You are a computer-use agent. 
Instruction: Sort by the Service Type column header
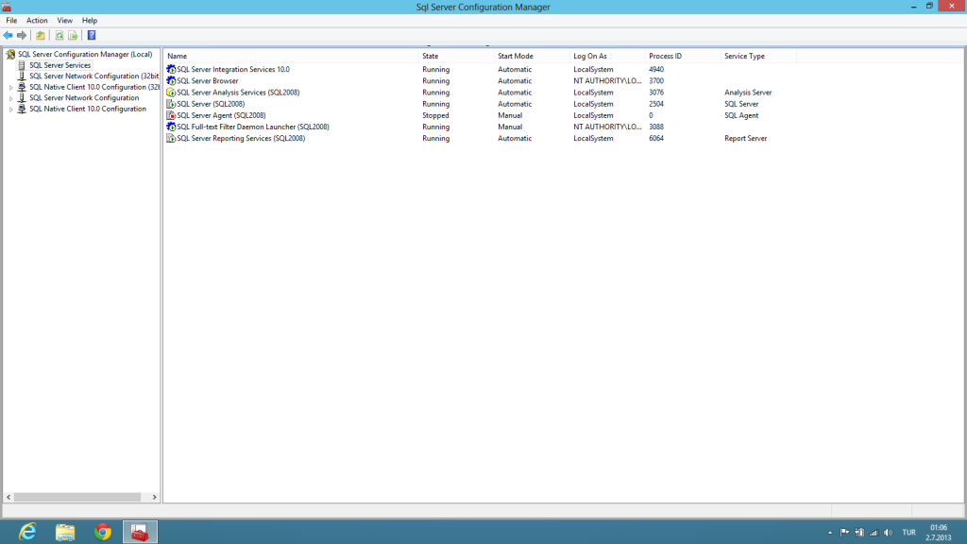click(758, 56)
